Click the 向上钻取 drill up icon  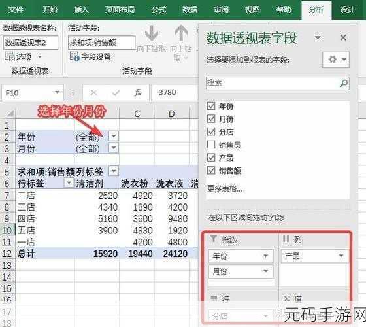[x=181, y=33]
